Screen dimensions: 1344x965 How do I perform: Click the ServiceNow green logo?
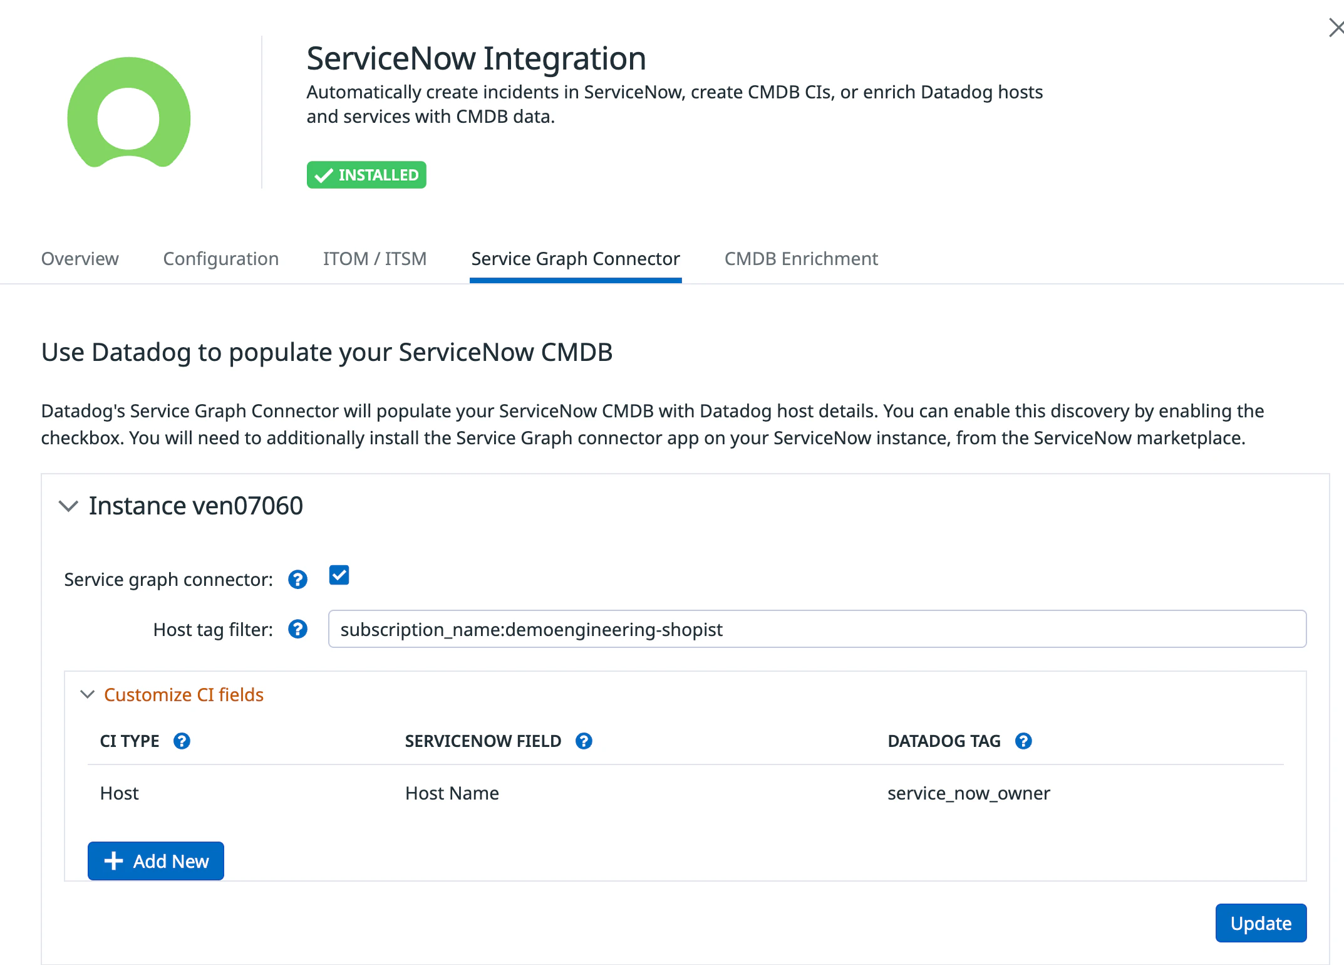click(x=129, y=113)
